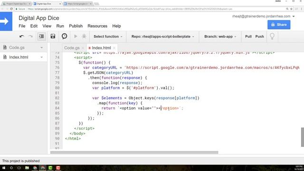Run the selected function play icon
Screen dimensions: 304x171
pos(76,36)
